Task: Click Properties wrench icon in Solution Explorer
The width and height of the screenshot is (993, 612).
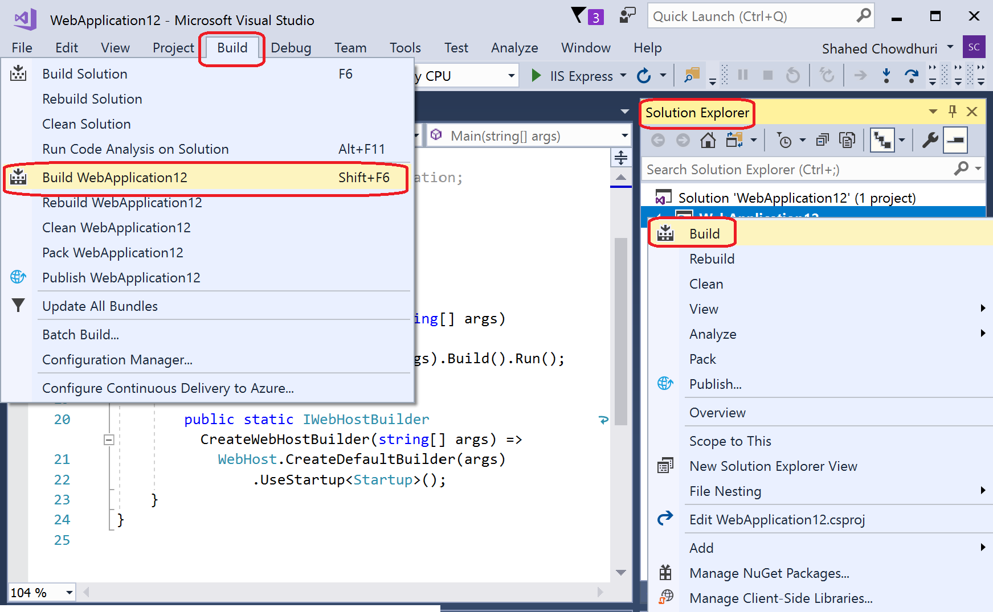Action: 930,140
